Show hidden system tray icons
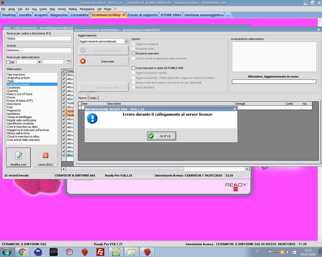 click(264, 252)
